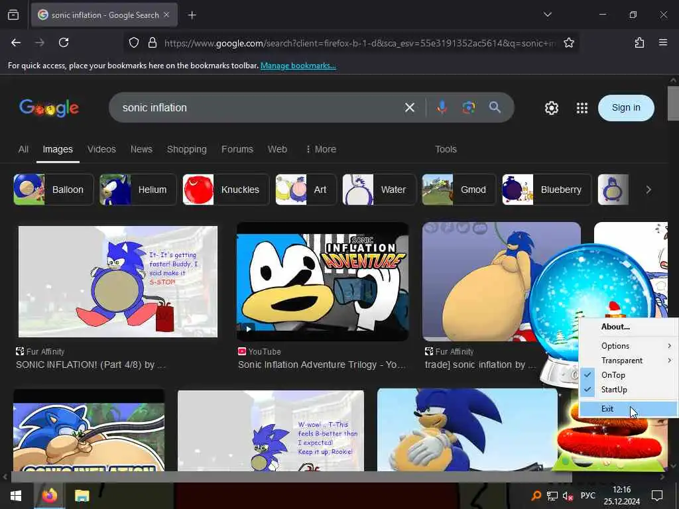679x509 pixels.
Task: Open SONIC INFLATION Part 4/8 thumbnail
Action: [x=118, y=281]
